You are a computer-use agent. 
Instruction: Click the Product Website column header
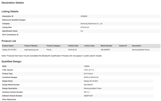31,46
